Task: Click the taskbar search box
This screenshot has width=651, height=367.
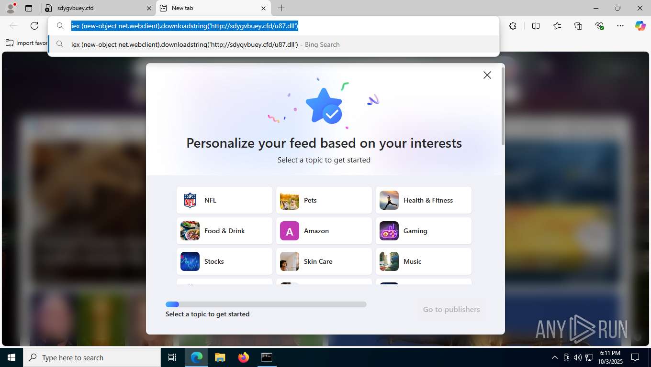Action: (92, 357)
